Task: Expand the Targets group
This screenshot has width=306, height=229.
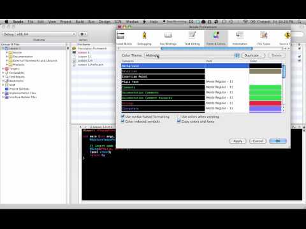Action: pos(3,69)
